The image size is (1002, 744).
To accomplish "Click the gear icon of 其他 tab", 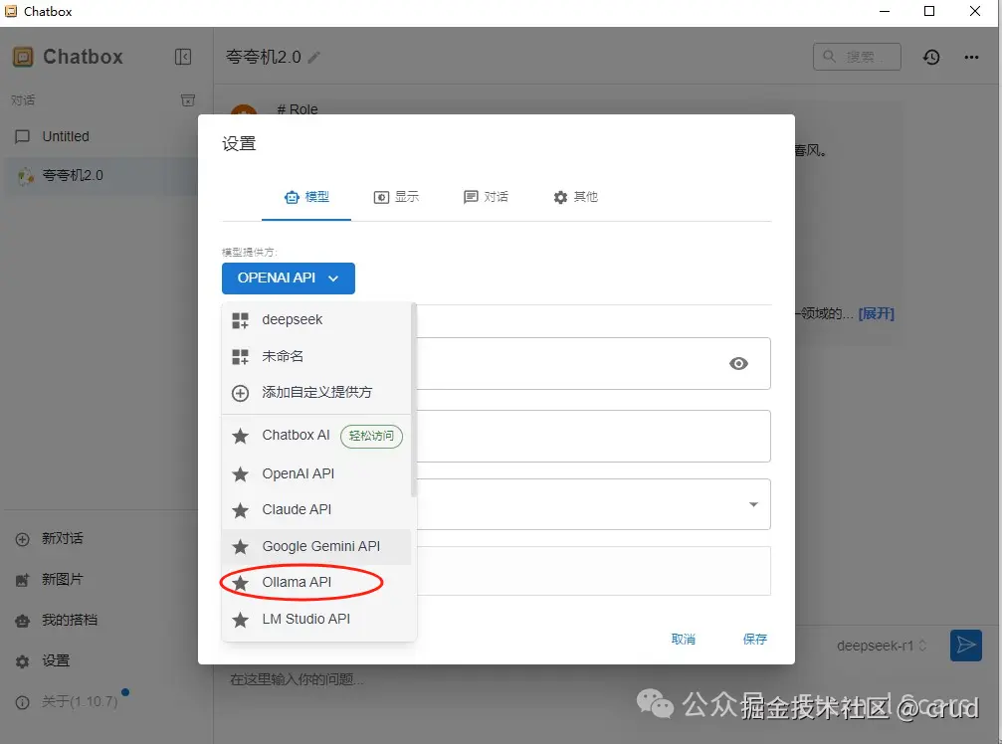I will (x=560, y=197).
